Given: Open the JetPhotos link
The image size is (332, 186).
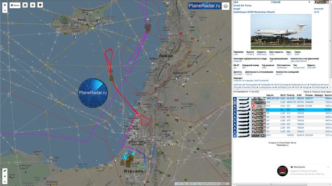Looking at the screenshot, I should point(238,85).
